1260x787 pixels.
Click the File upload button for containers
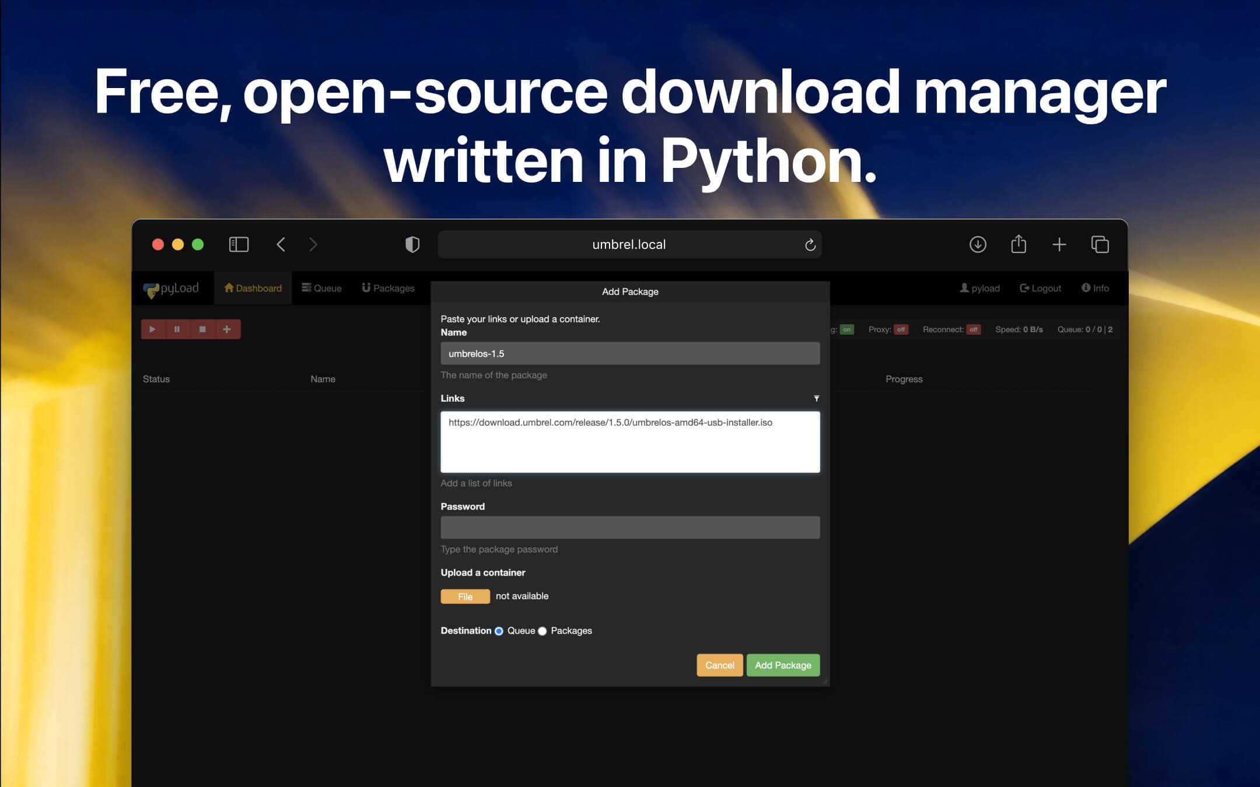[x=465, y=596]
